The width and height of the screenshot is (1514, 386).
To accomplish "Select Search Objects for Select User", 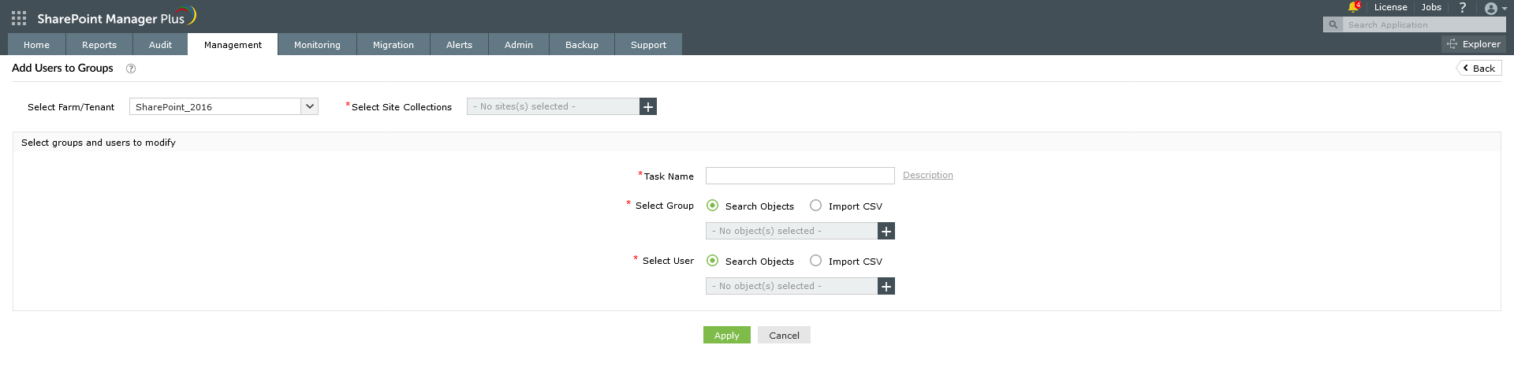I will click(712, 261).
